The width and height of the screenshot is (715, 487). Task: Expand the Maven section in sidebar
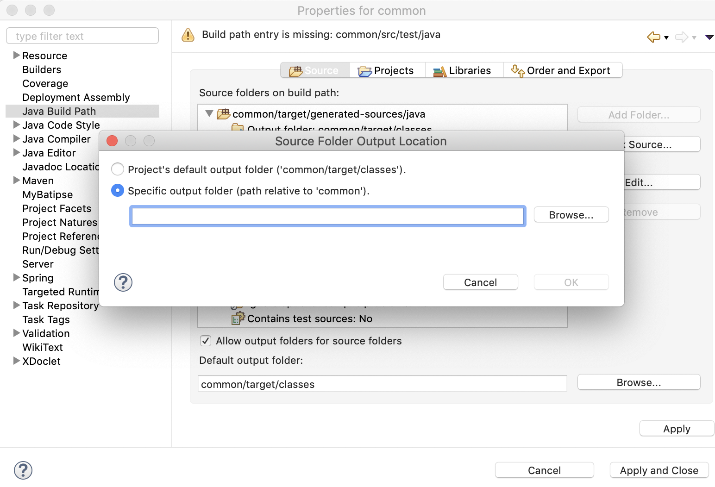pos(16,181)
